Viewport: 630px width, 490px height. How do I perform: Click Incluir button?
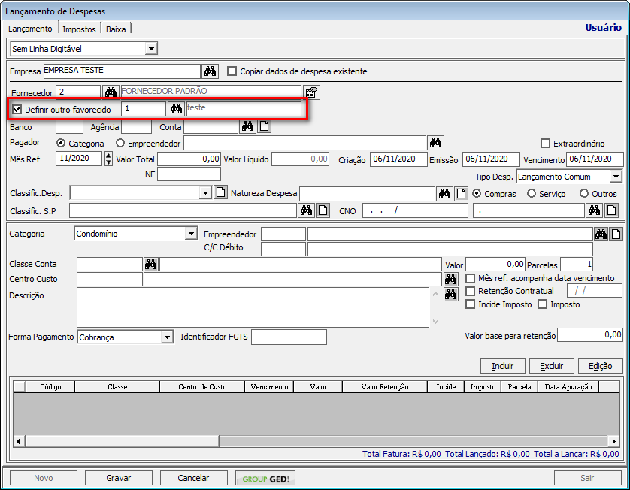[503, 366]
